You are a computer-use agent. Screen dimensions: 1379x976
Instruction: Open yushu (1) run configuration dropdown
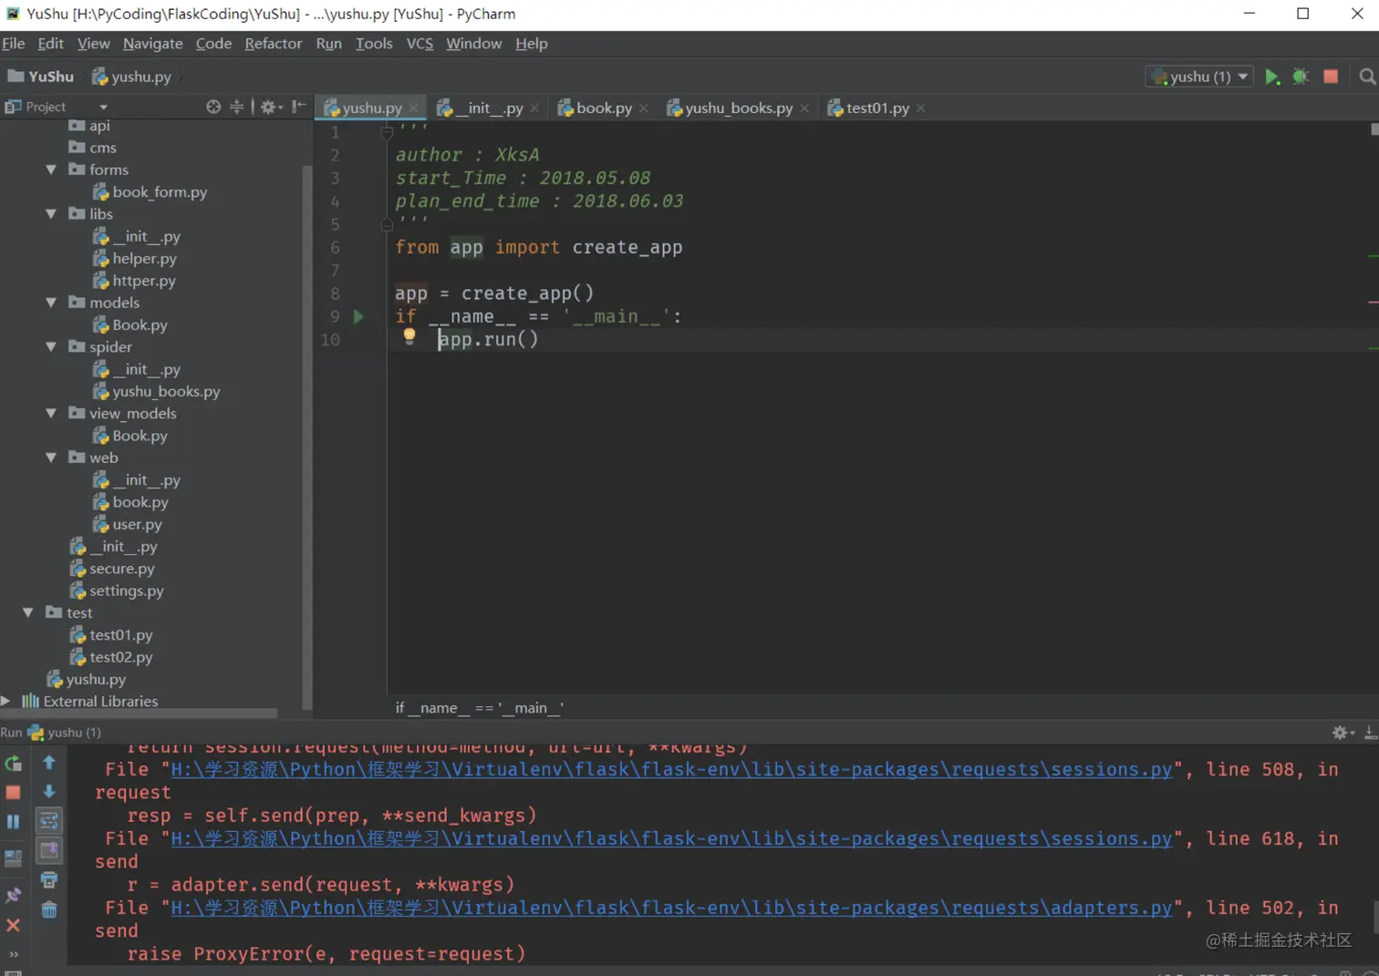(1199, 77)
